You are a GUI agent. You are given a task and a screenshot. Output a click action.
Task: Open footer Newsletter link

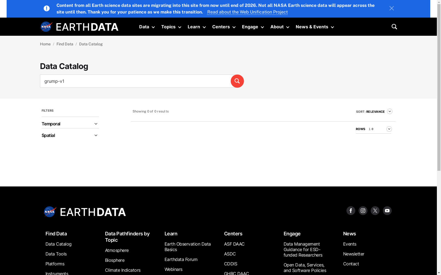point(354,254)
